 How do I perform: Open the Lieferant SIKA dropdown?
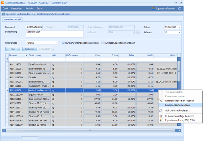[133, 32]
